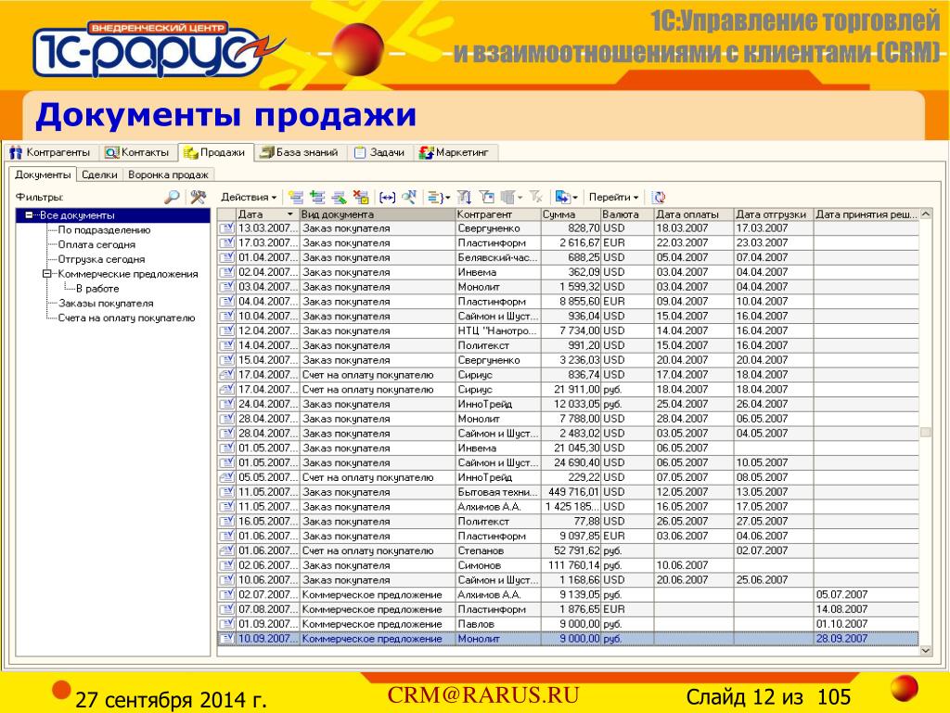Image resolution: width=950 pixels, height=713 pixels.
Task: Click the table scrollbar down arrow
Action: [926, 651]
